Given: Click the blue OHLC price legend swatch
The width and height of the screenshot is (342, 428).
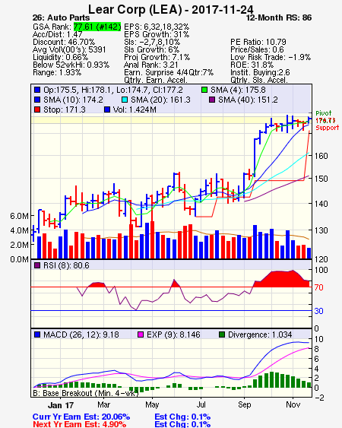Looking at the screenshot, I should 37,90.
